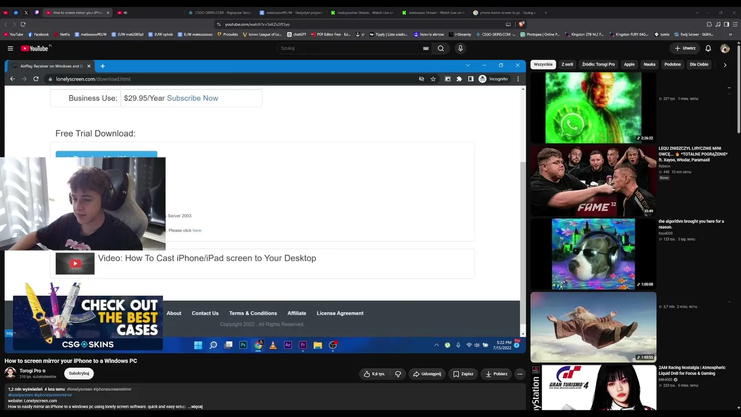Open the flying wizard video thumbnail
741x417 pixels.
593,327
